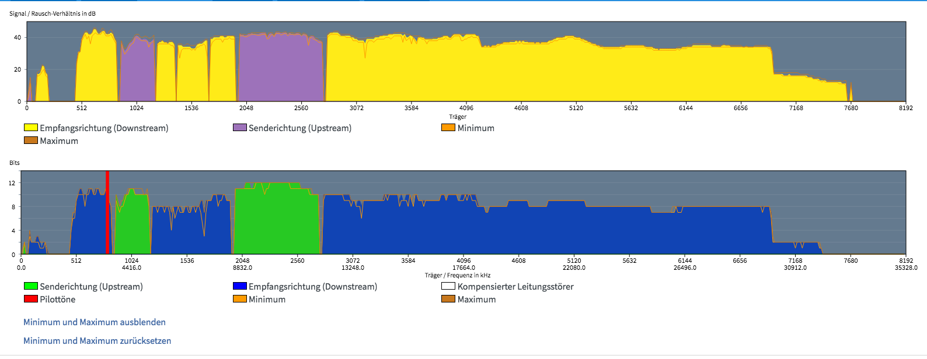Viewport: 927px width, 359px height.
Task: Click large purple upstream band in SNR chart
Action: (281, 67)
